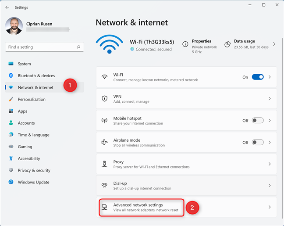
Task: Open Data usage details
Action: 250,44
